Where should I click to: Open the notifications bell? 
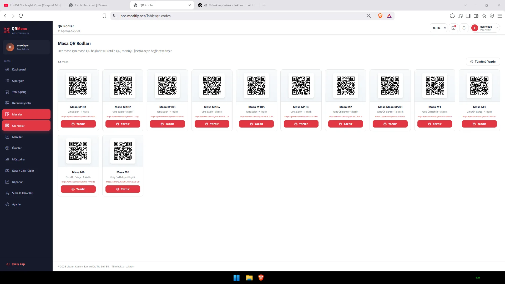464,28
